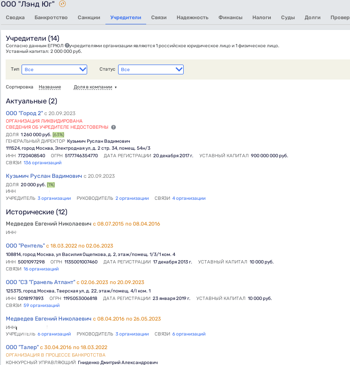This screenshot has height=365, width=350.
Task: Go to the Санкции tab
Action: point(89,17)
